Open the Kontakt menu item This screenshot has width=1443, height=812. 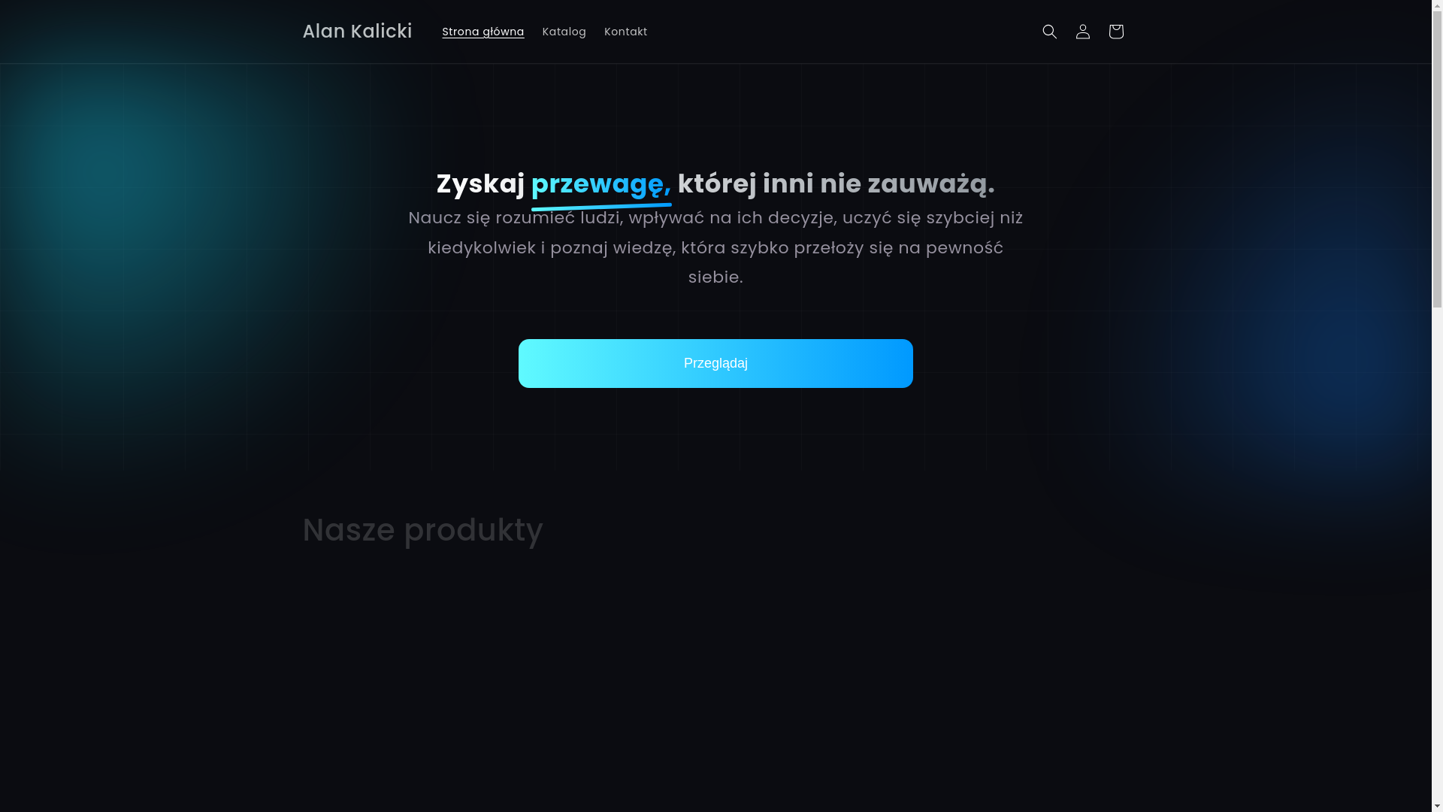click(625, 32)
